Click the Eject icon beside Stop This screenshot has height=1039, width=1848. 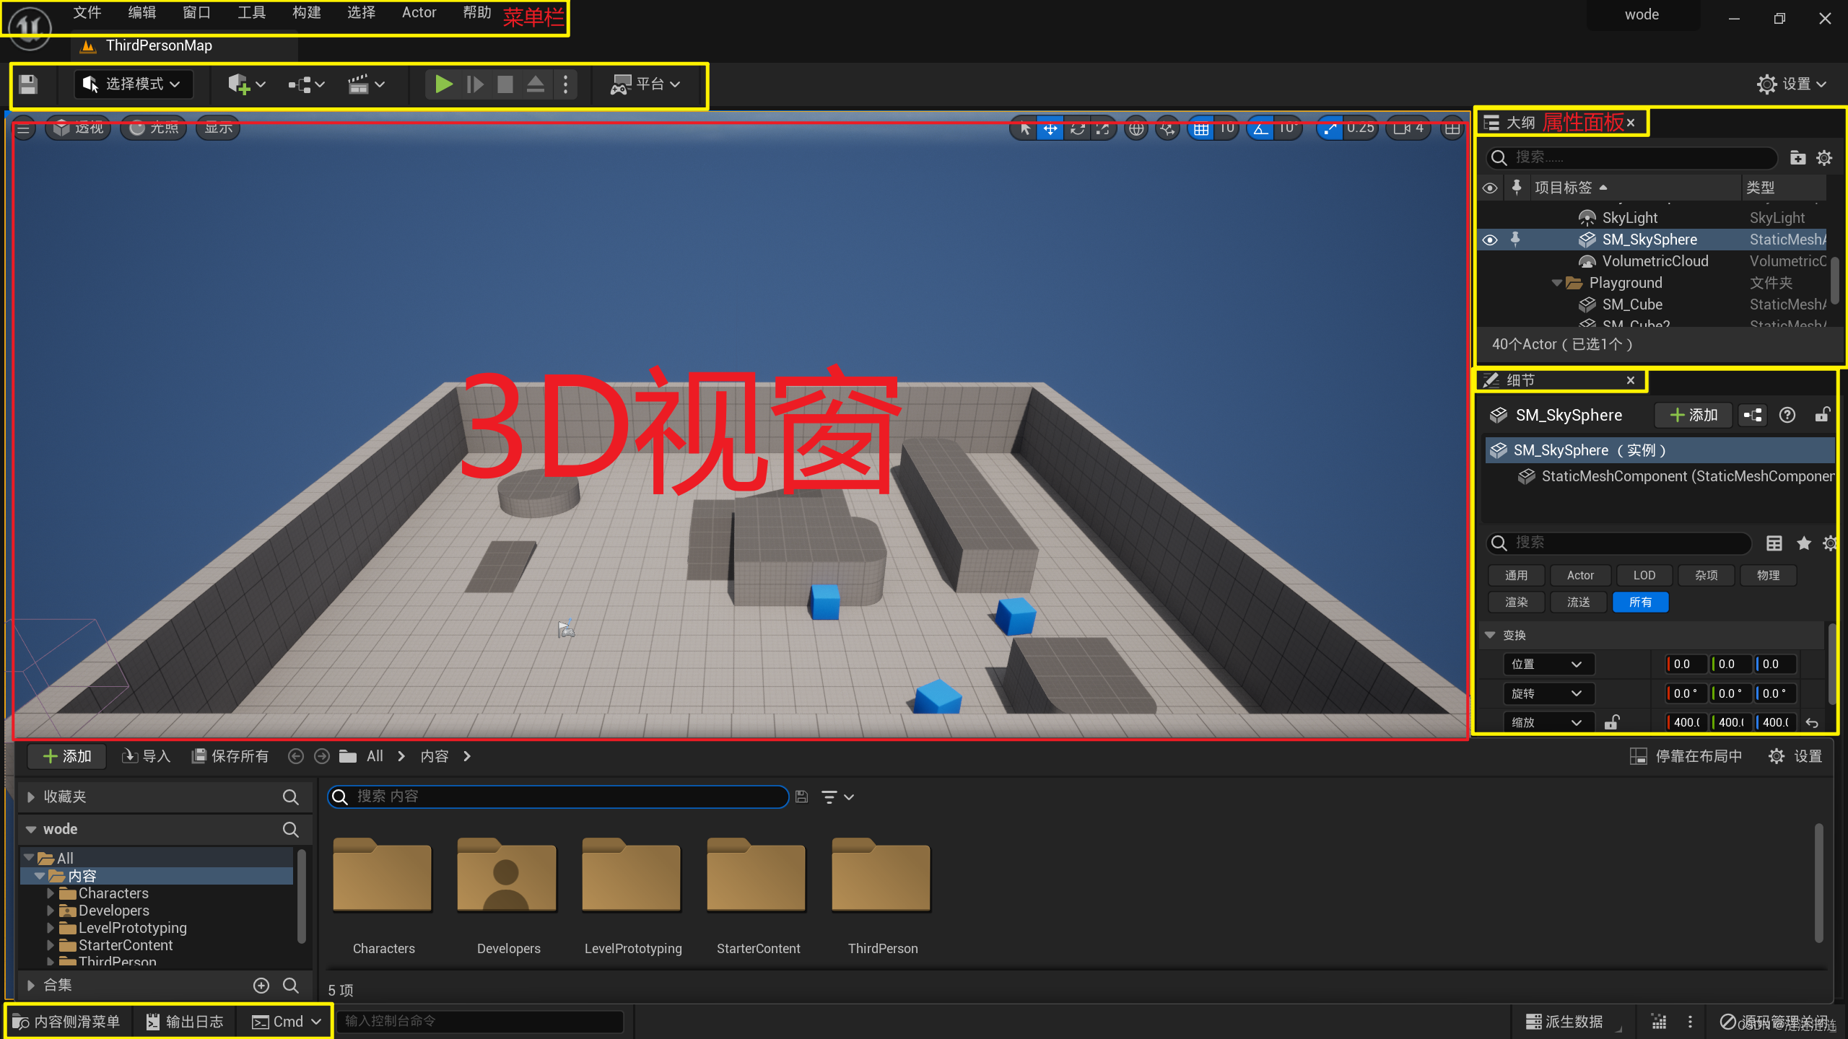point(535,84)
